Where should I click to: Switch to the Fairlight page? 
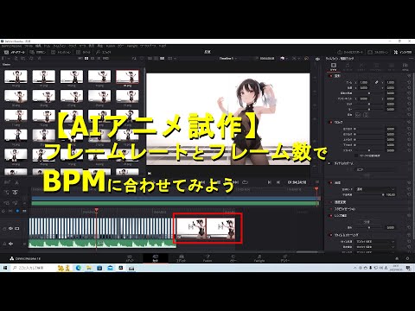pyautogui.click(x=259, y=258)
